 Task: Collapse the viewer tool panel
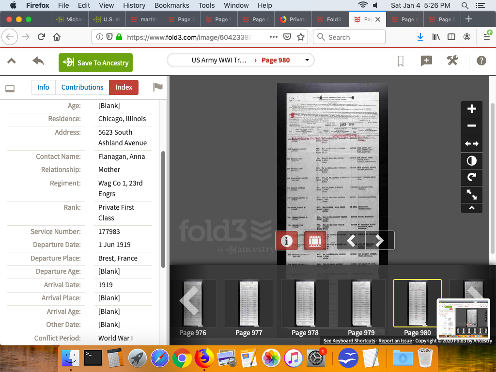pyautogui.click(x=471, y=208)
